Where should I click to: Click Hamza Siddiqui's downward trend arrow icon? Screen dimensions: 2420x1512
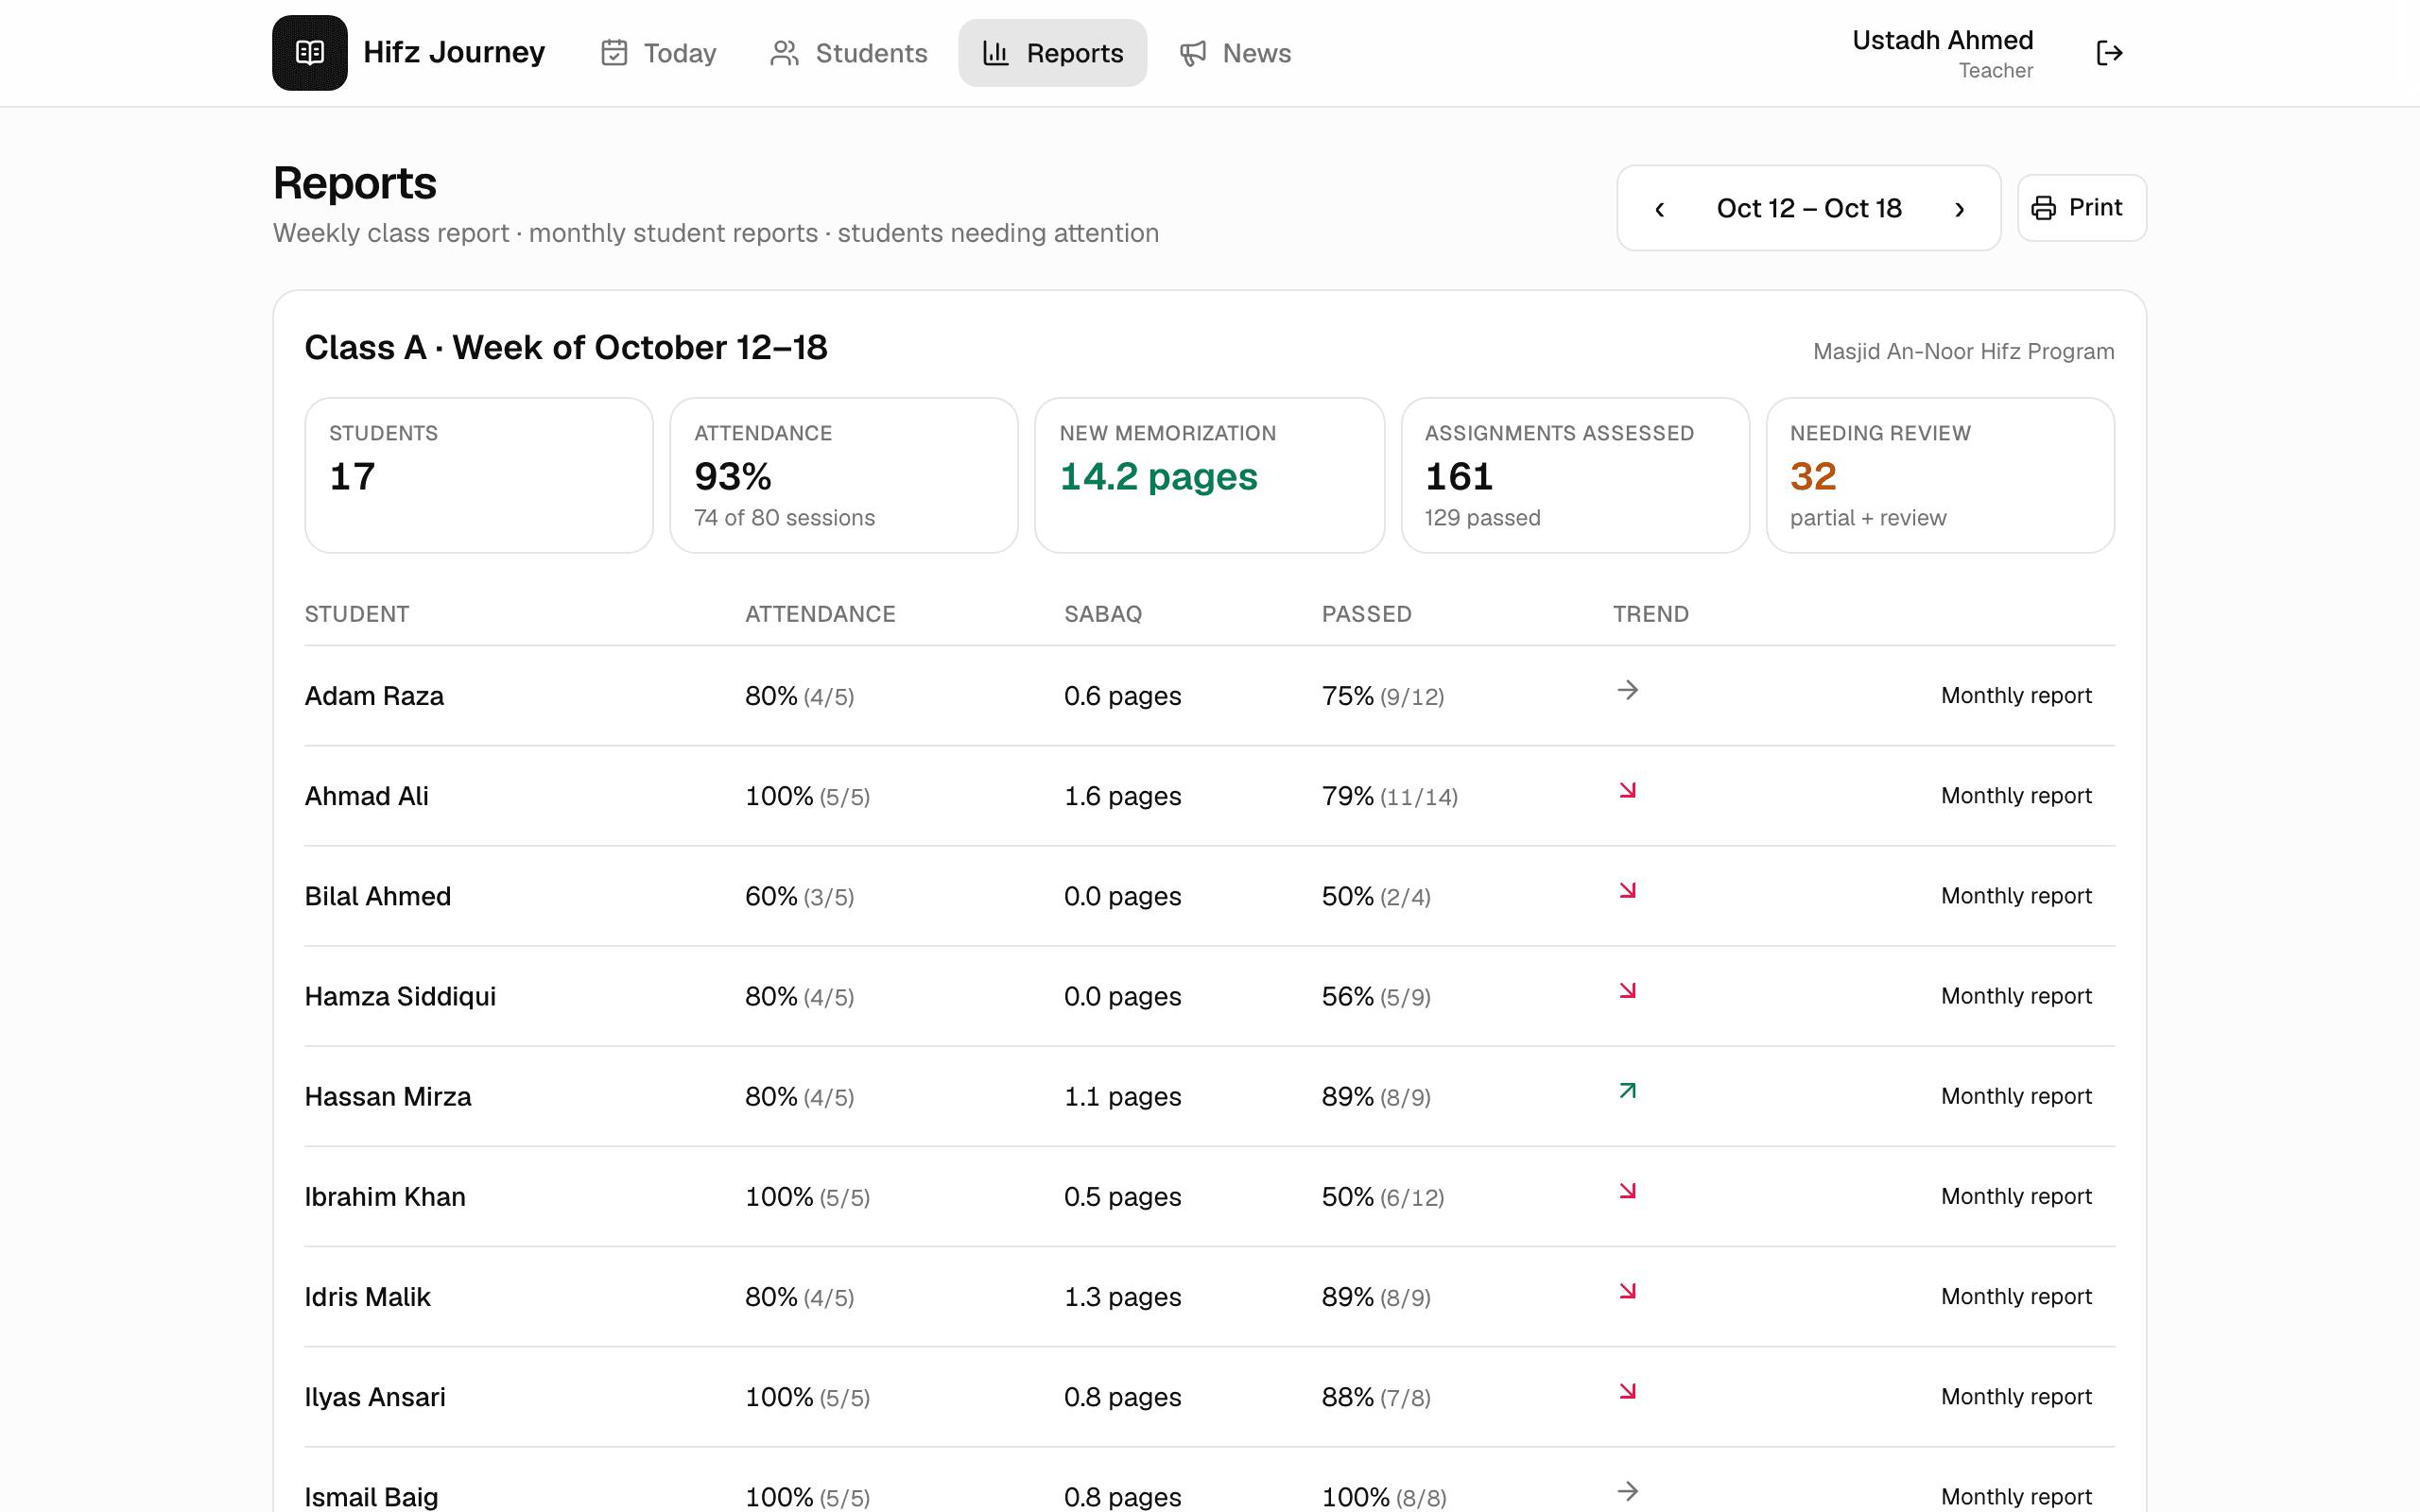pos(1627,990)
